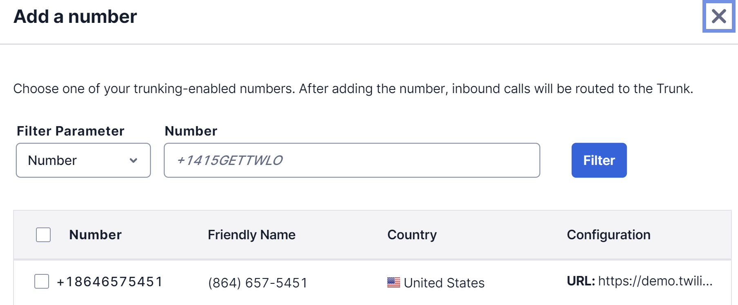Click the trunking-enabled numbers description text
Viewport: 738px width, 305px height.
pyautogui.click(x=353, y=89)
